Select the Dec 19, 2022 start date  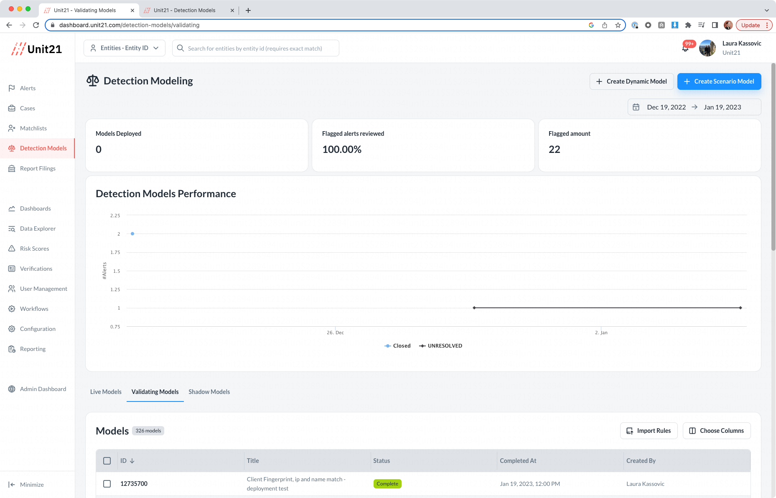click(x=667, y=107)
